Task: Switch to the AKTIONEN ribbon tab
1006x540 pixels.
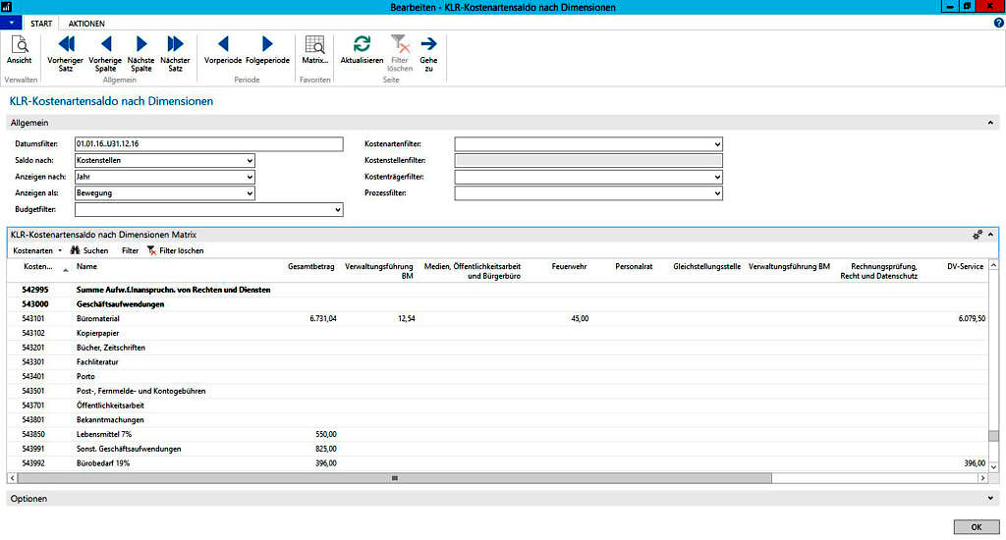Action: (87, 22)
